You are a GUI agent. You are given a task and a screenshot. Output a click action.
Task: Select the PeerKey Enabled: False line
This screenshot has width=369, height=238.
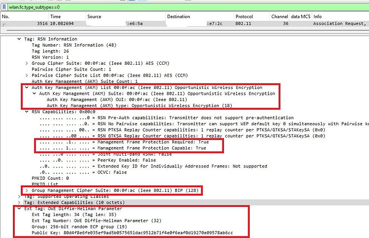point(98,160)
